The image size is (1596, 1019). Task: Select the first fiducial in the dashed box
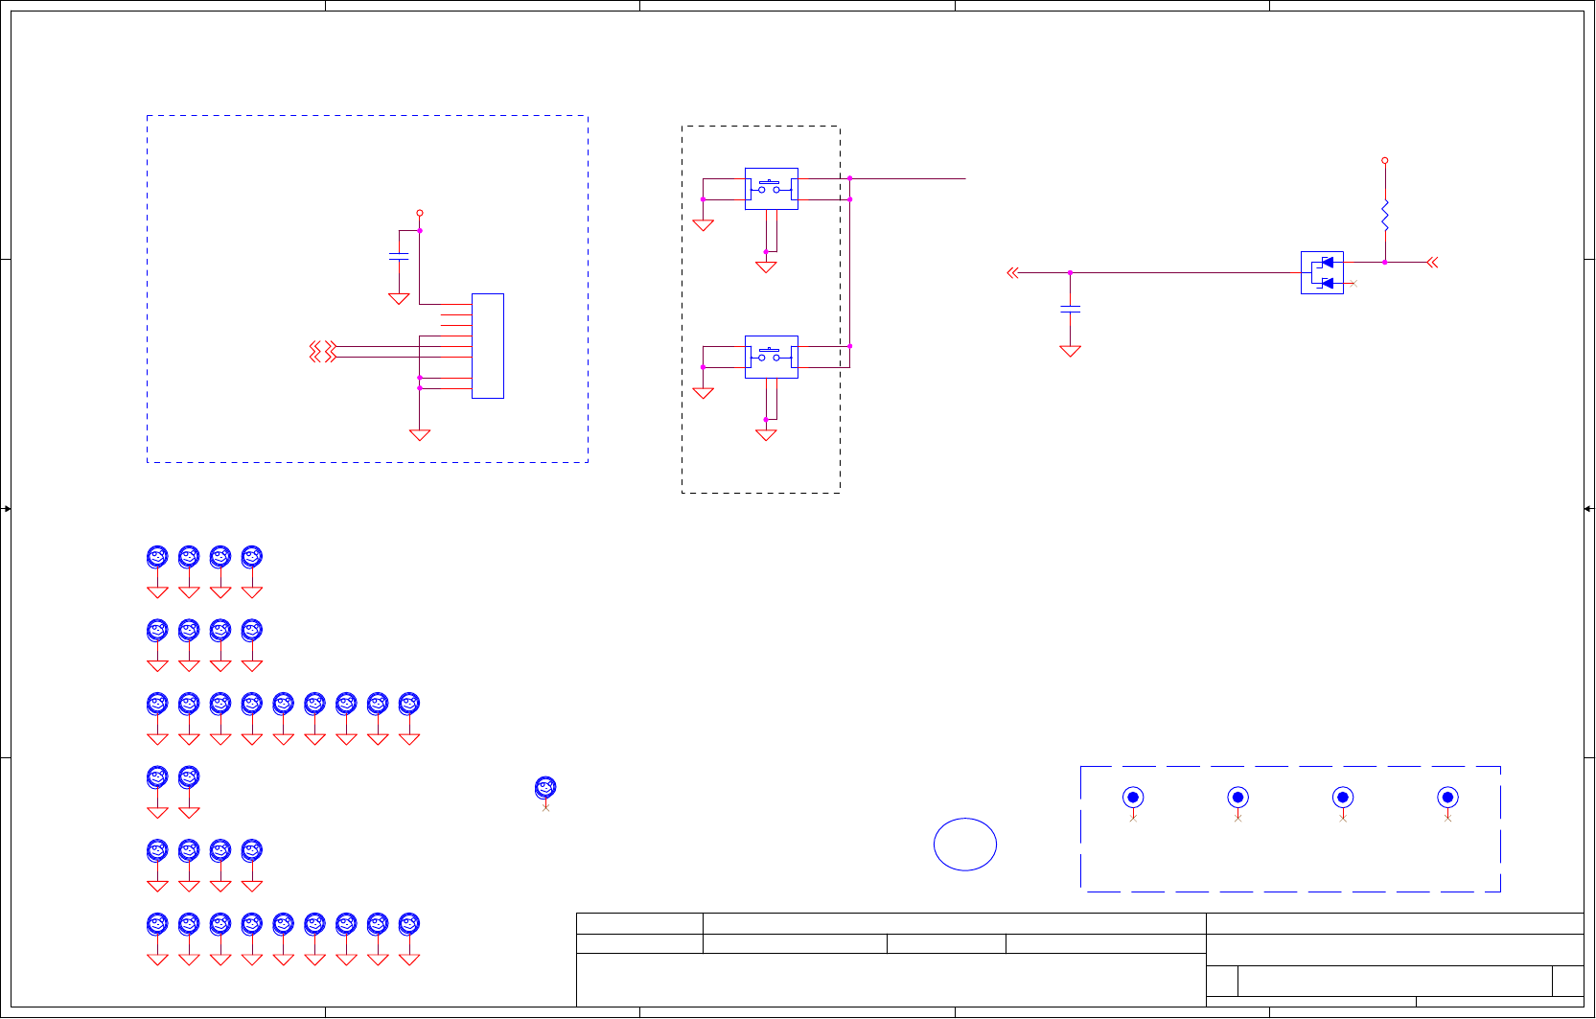coord(1133,798)
